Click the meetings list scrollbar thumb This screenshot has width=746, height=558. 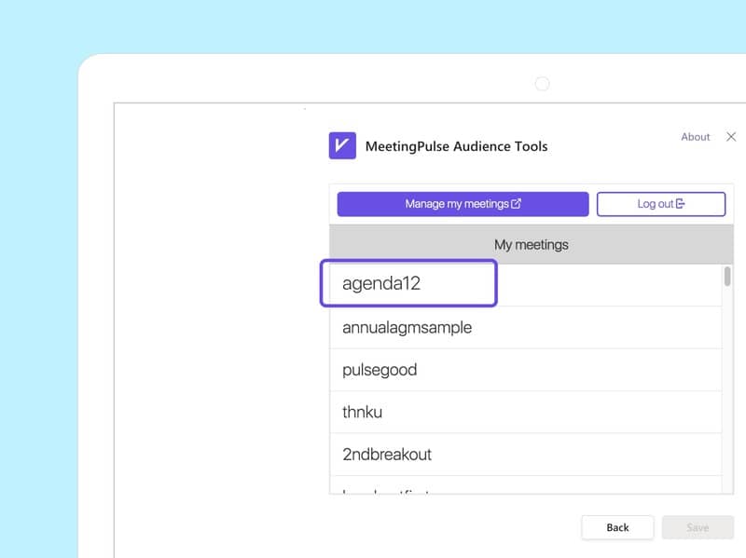click(x=727, y=277)
